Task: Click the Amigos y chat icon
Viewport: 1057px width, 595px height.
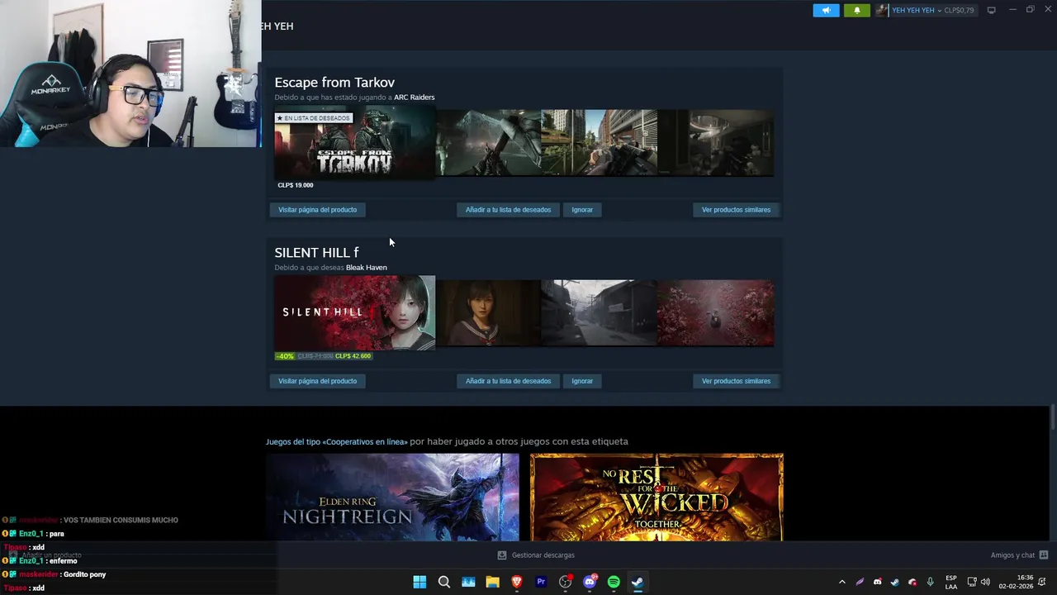Action: (x=1044, y=555)
